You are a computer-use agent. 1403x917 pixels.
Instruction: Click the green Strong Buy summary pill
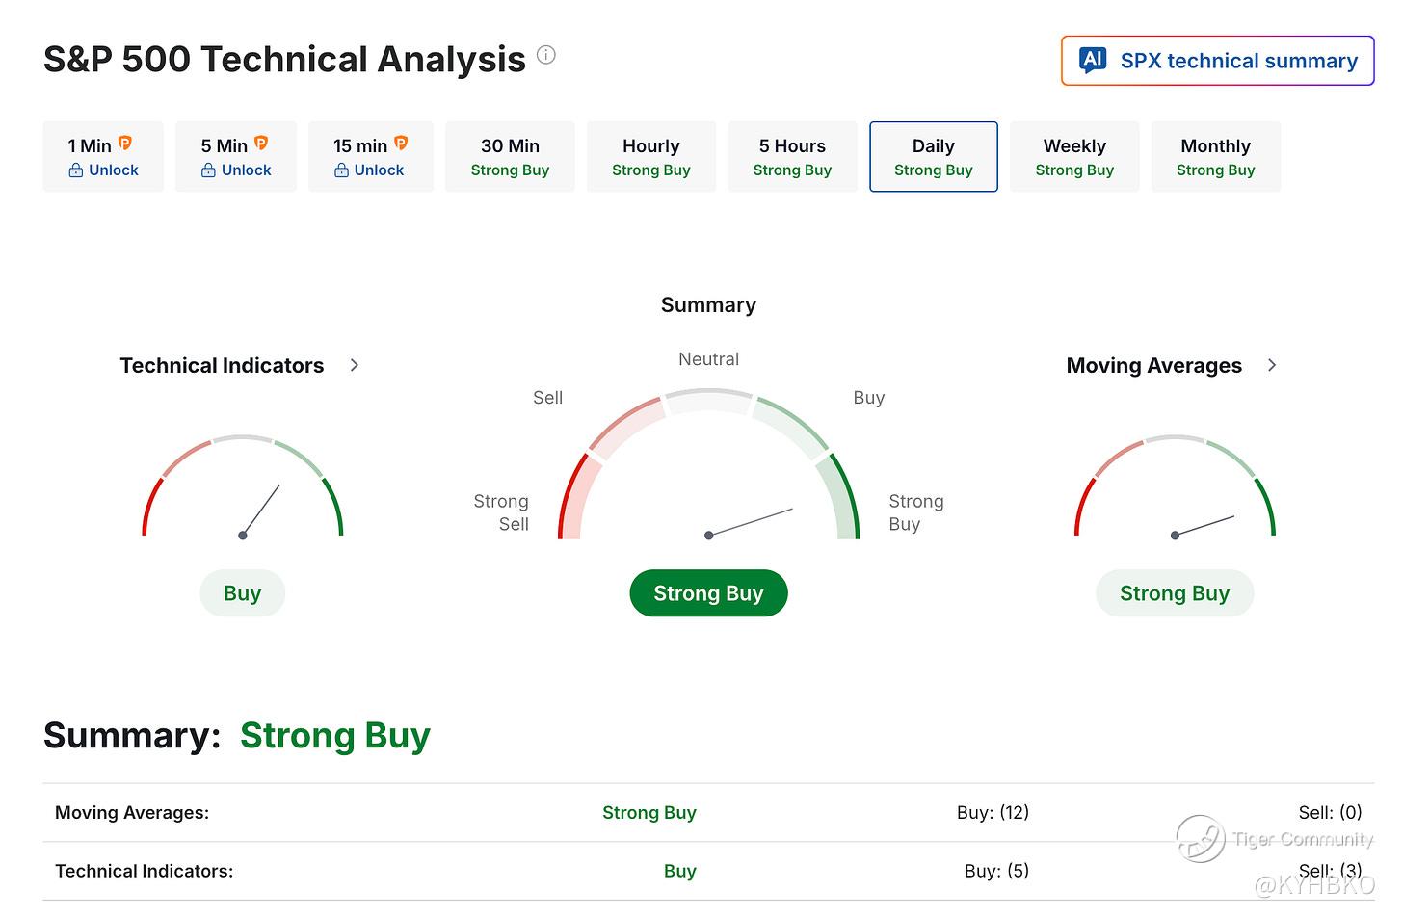(x=708, y=593)
